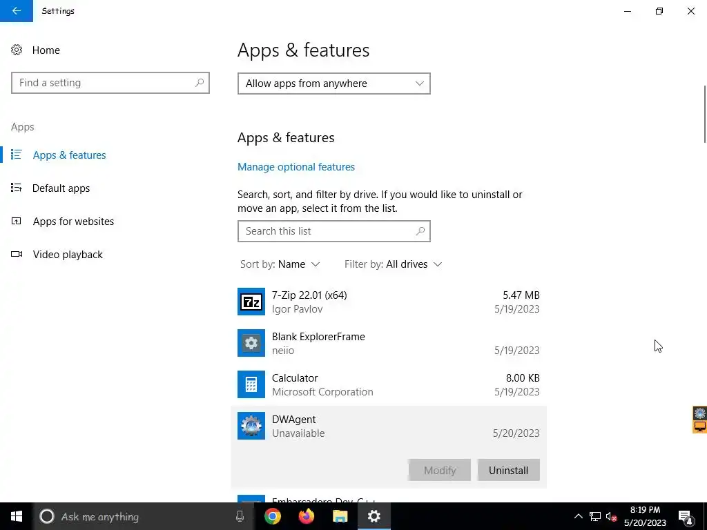Open the Windows Start button

click(x=17, y=516)
